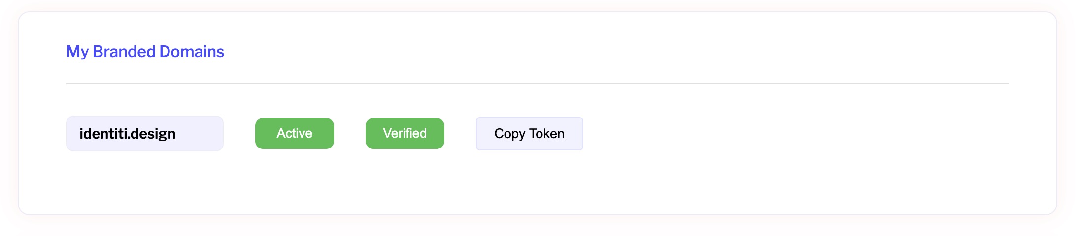Check the Verified indicator for identiti.design
Image resolution: width=1079 pixels, height=236 pixels.
pyautogui.click(x=405, y=134)
